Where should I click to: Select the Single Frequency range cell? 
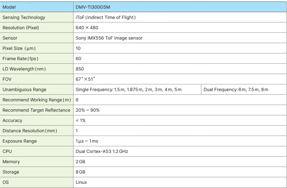point(128,89)
